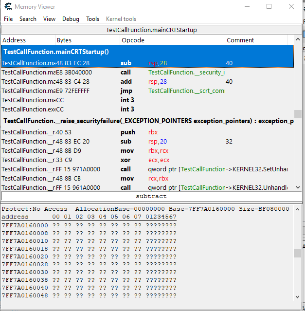305x311 pixels.
Task: Maximize the Memory Viewer window
Action: coord(269,6)
